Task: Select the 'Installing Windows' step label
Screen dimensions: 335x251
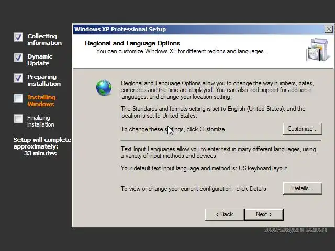Action: pyautogui.click(x=41, y=100)
